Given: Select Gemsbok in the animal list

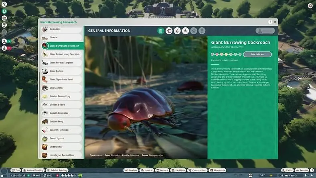Looking at the screenshot, I should pyautogui.click(x=62, y=29).
